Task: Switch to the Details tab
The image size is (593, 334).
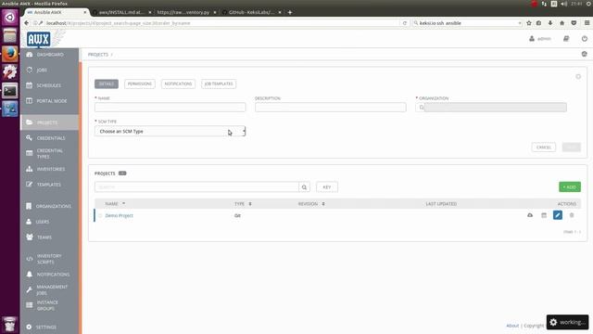Action: [x=107, y=83]
